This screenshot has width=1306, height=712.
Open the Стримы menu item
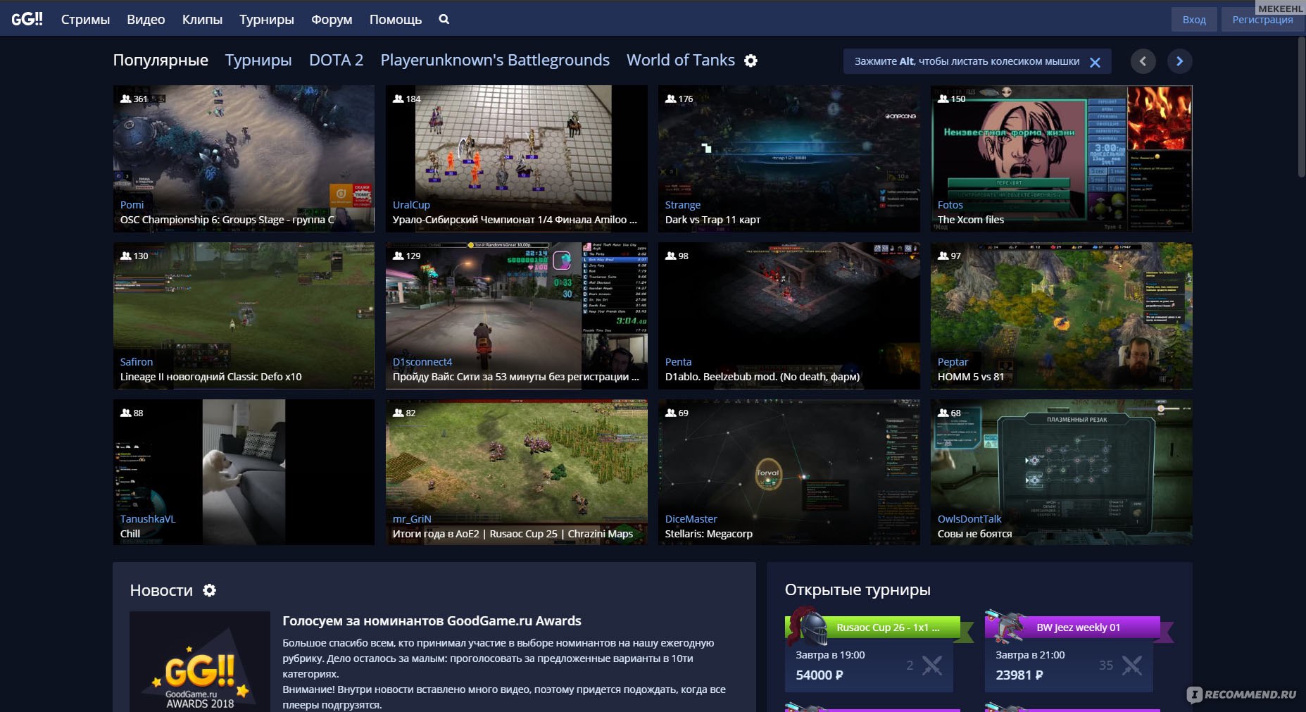click(85, 20)
